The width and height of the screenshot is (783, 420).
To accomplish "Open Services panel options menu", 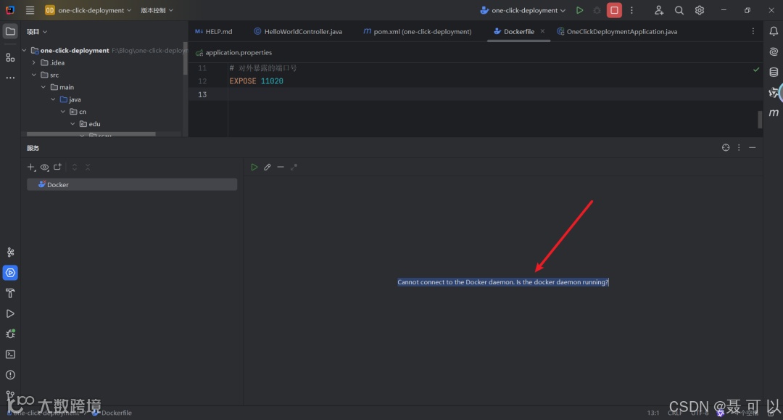I will [739, 147].
